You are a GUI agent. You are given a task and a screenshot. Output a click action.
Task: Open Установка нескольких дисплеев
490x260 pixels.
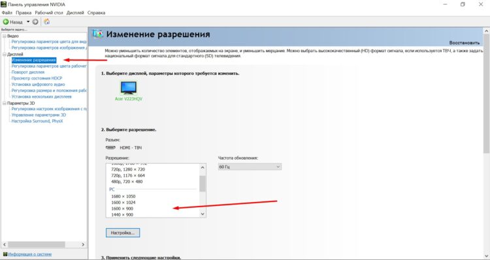42,96
